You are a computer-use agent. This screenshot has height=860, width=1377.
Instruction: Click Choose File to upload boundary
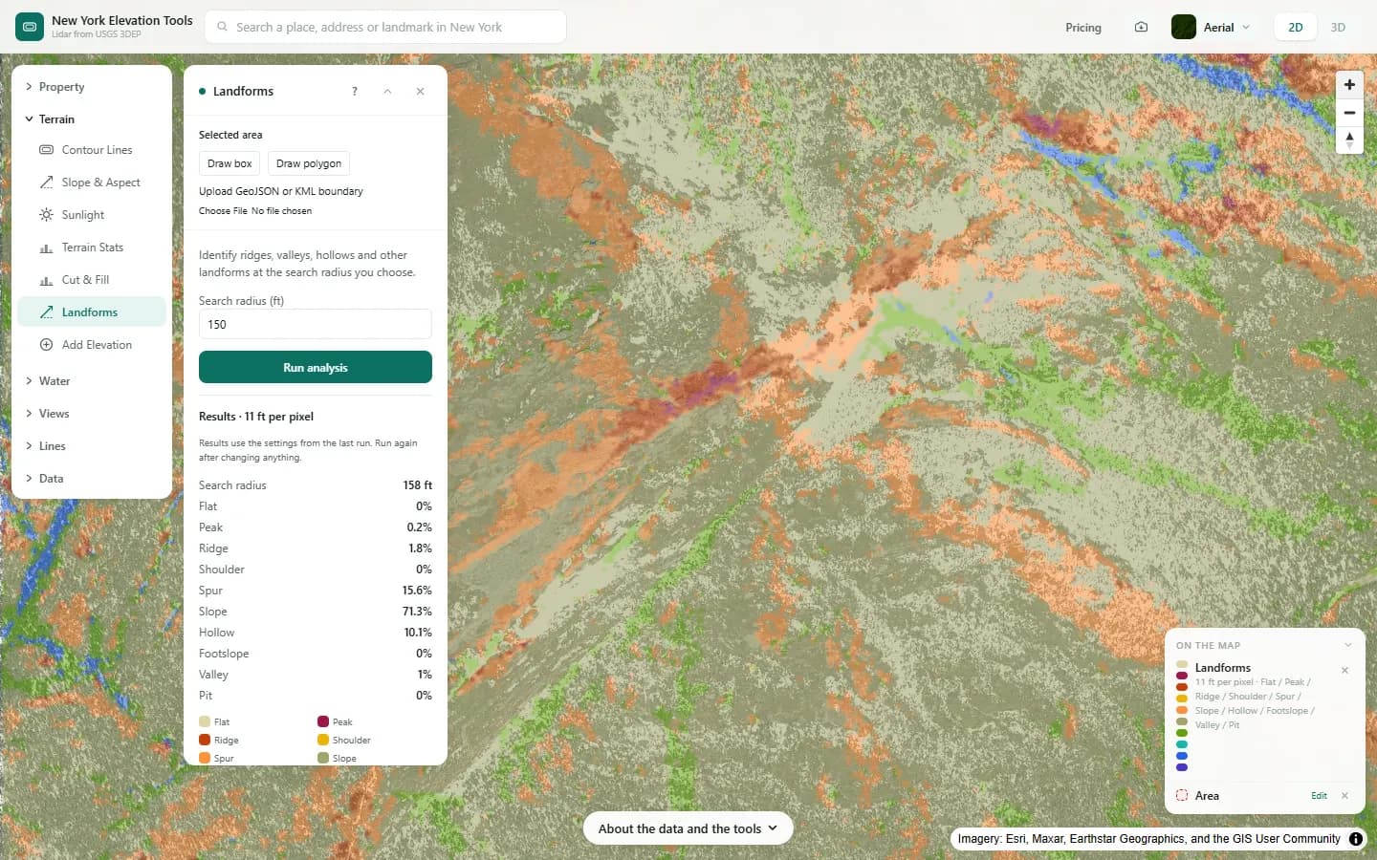223,210
